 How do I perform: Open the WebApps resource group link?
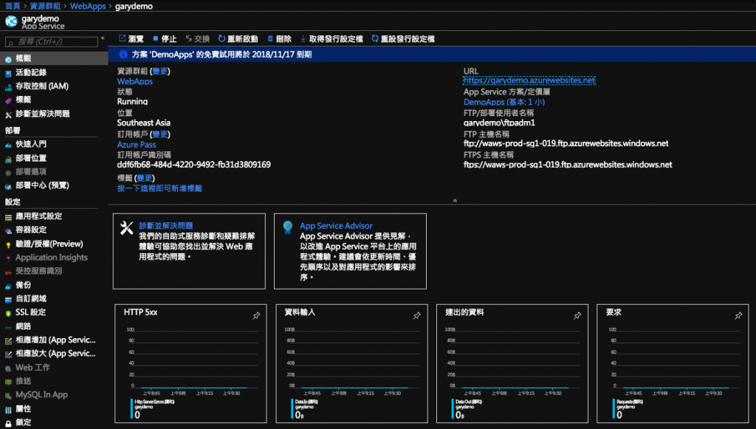coord(135,81)
